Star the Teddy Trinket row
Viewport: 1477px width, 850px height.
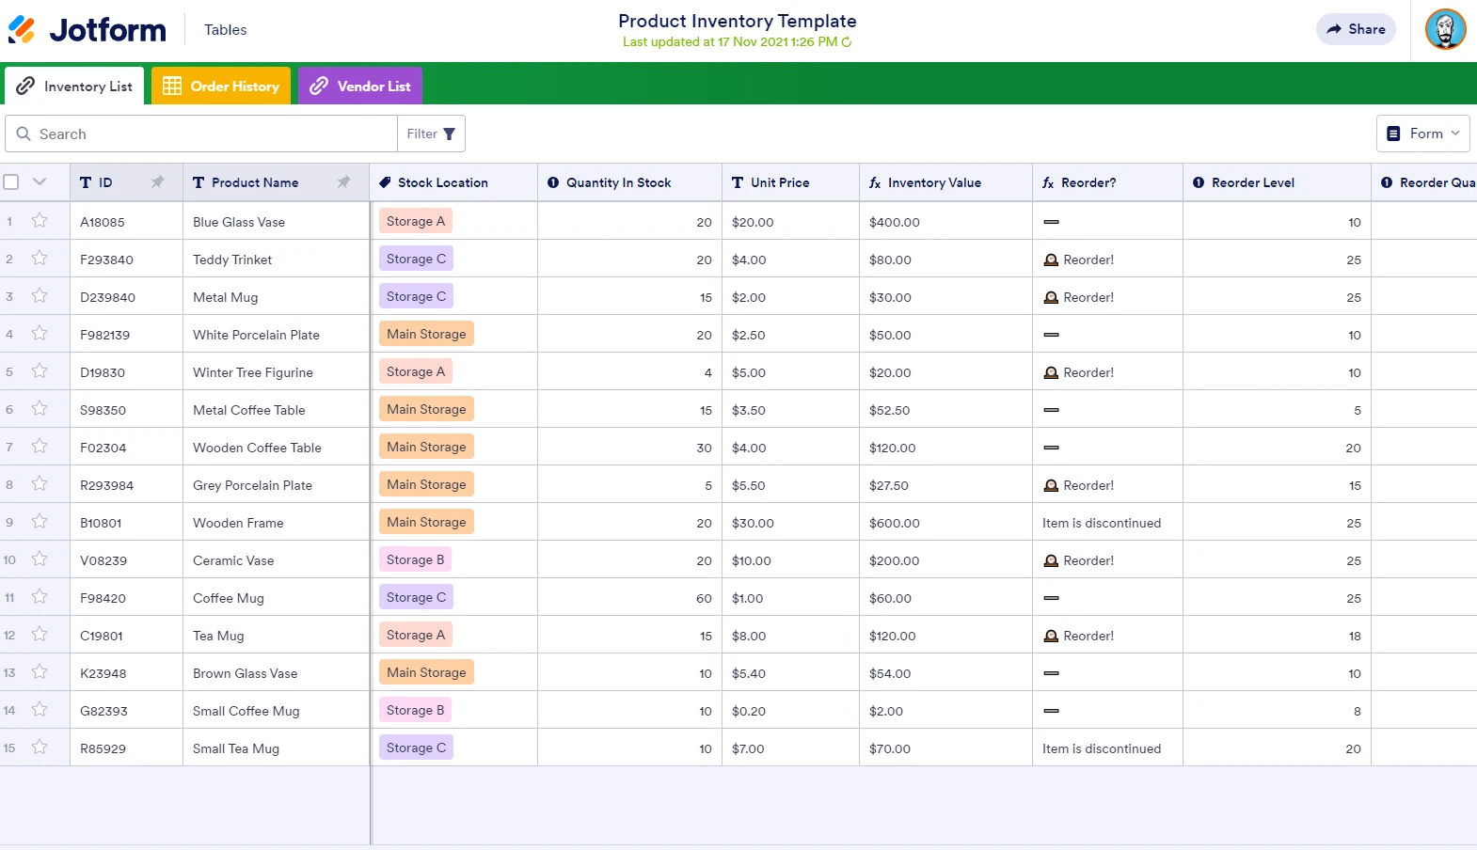[x=40, y=259]
